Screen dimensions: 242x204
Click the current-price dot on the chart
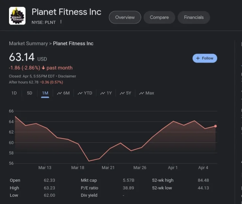coord(215,126)
